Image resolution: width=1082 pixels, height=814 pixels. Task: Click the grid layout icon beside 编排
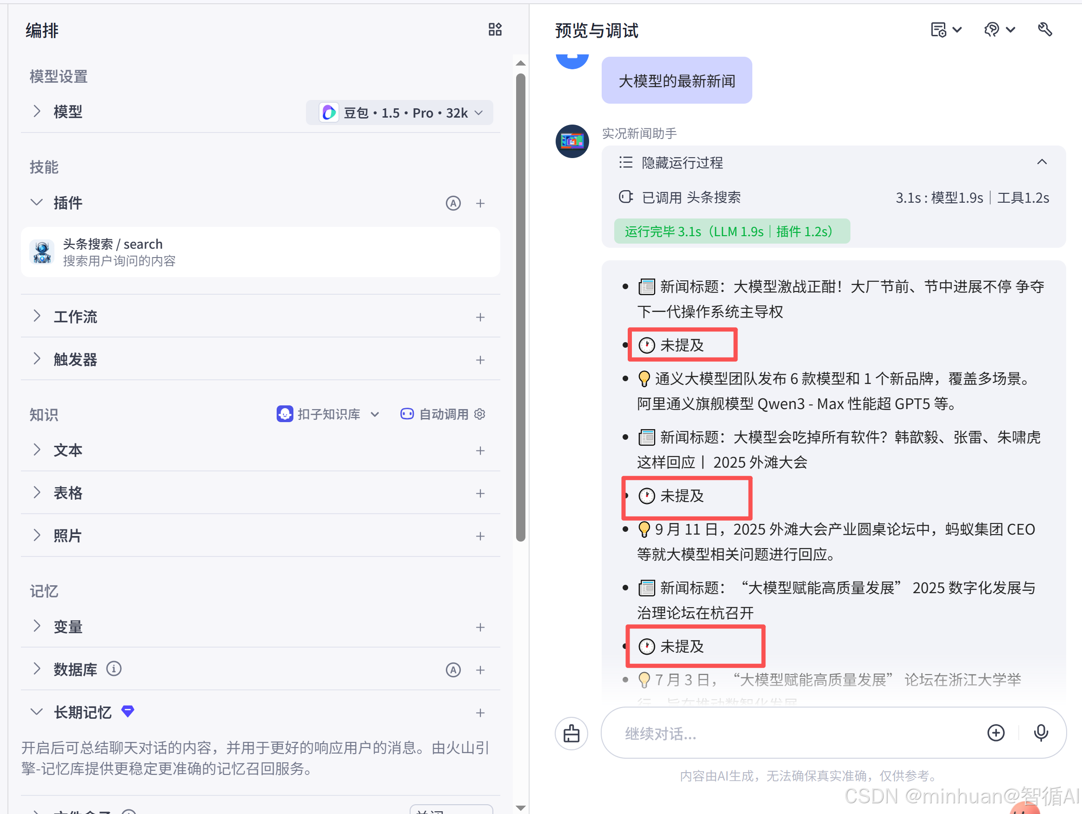point(495,30)
